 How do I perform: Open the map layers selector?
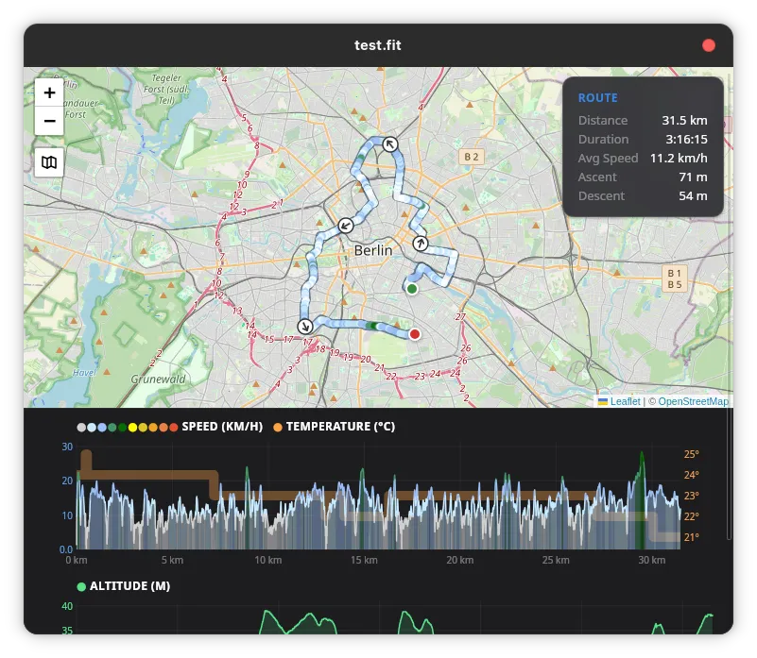pyautogui.click(x=49, y=162)
